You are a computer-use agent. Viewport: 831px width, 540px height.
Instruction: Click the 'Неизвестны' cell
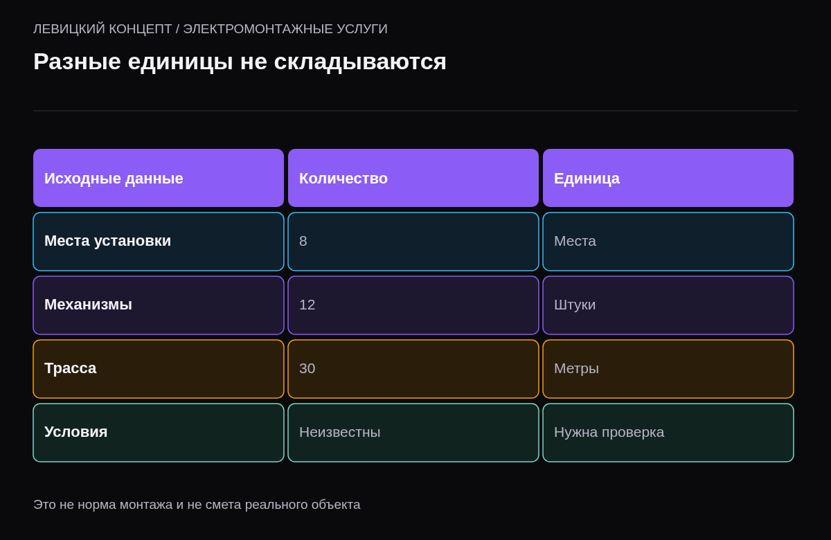[x=413, y=433]
